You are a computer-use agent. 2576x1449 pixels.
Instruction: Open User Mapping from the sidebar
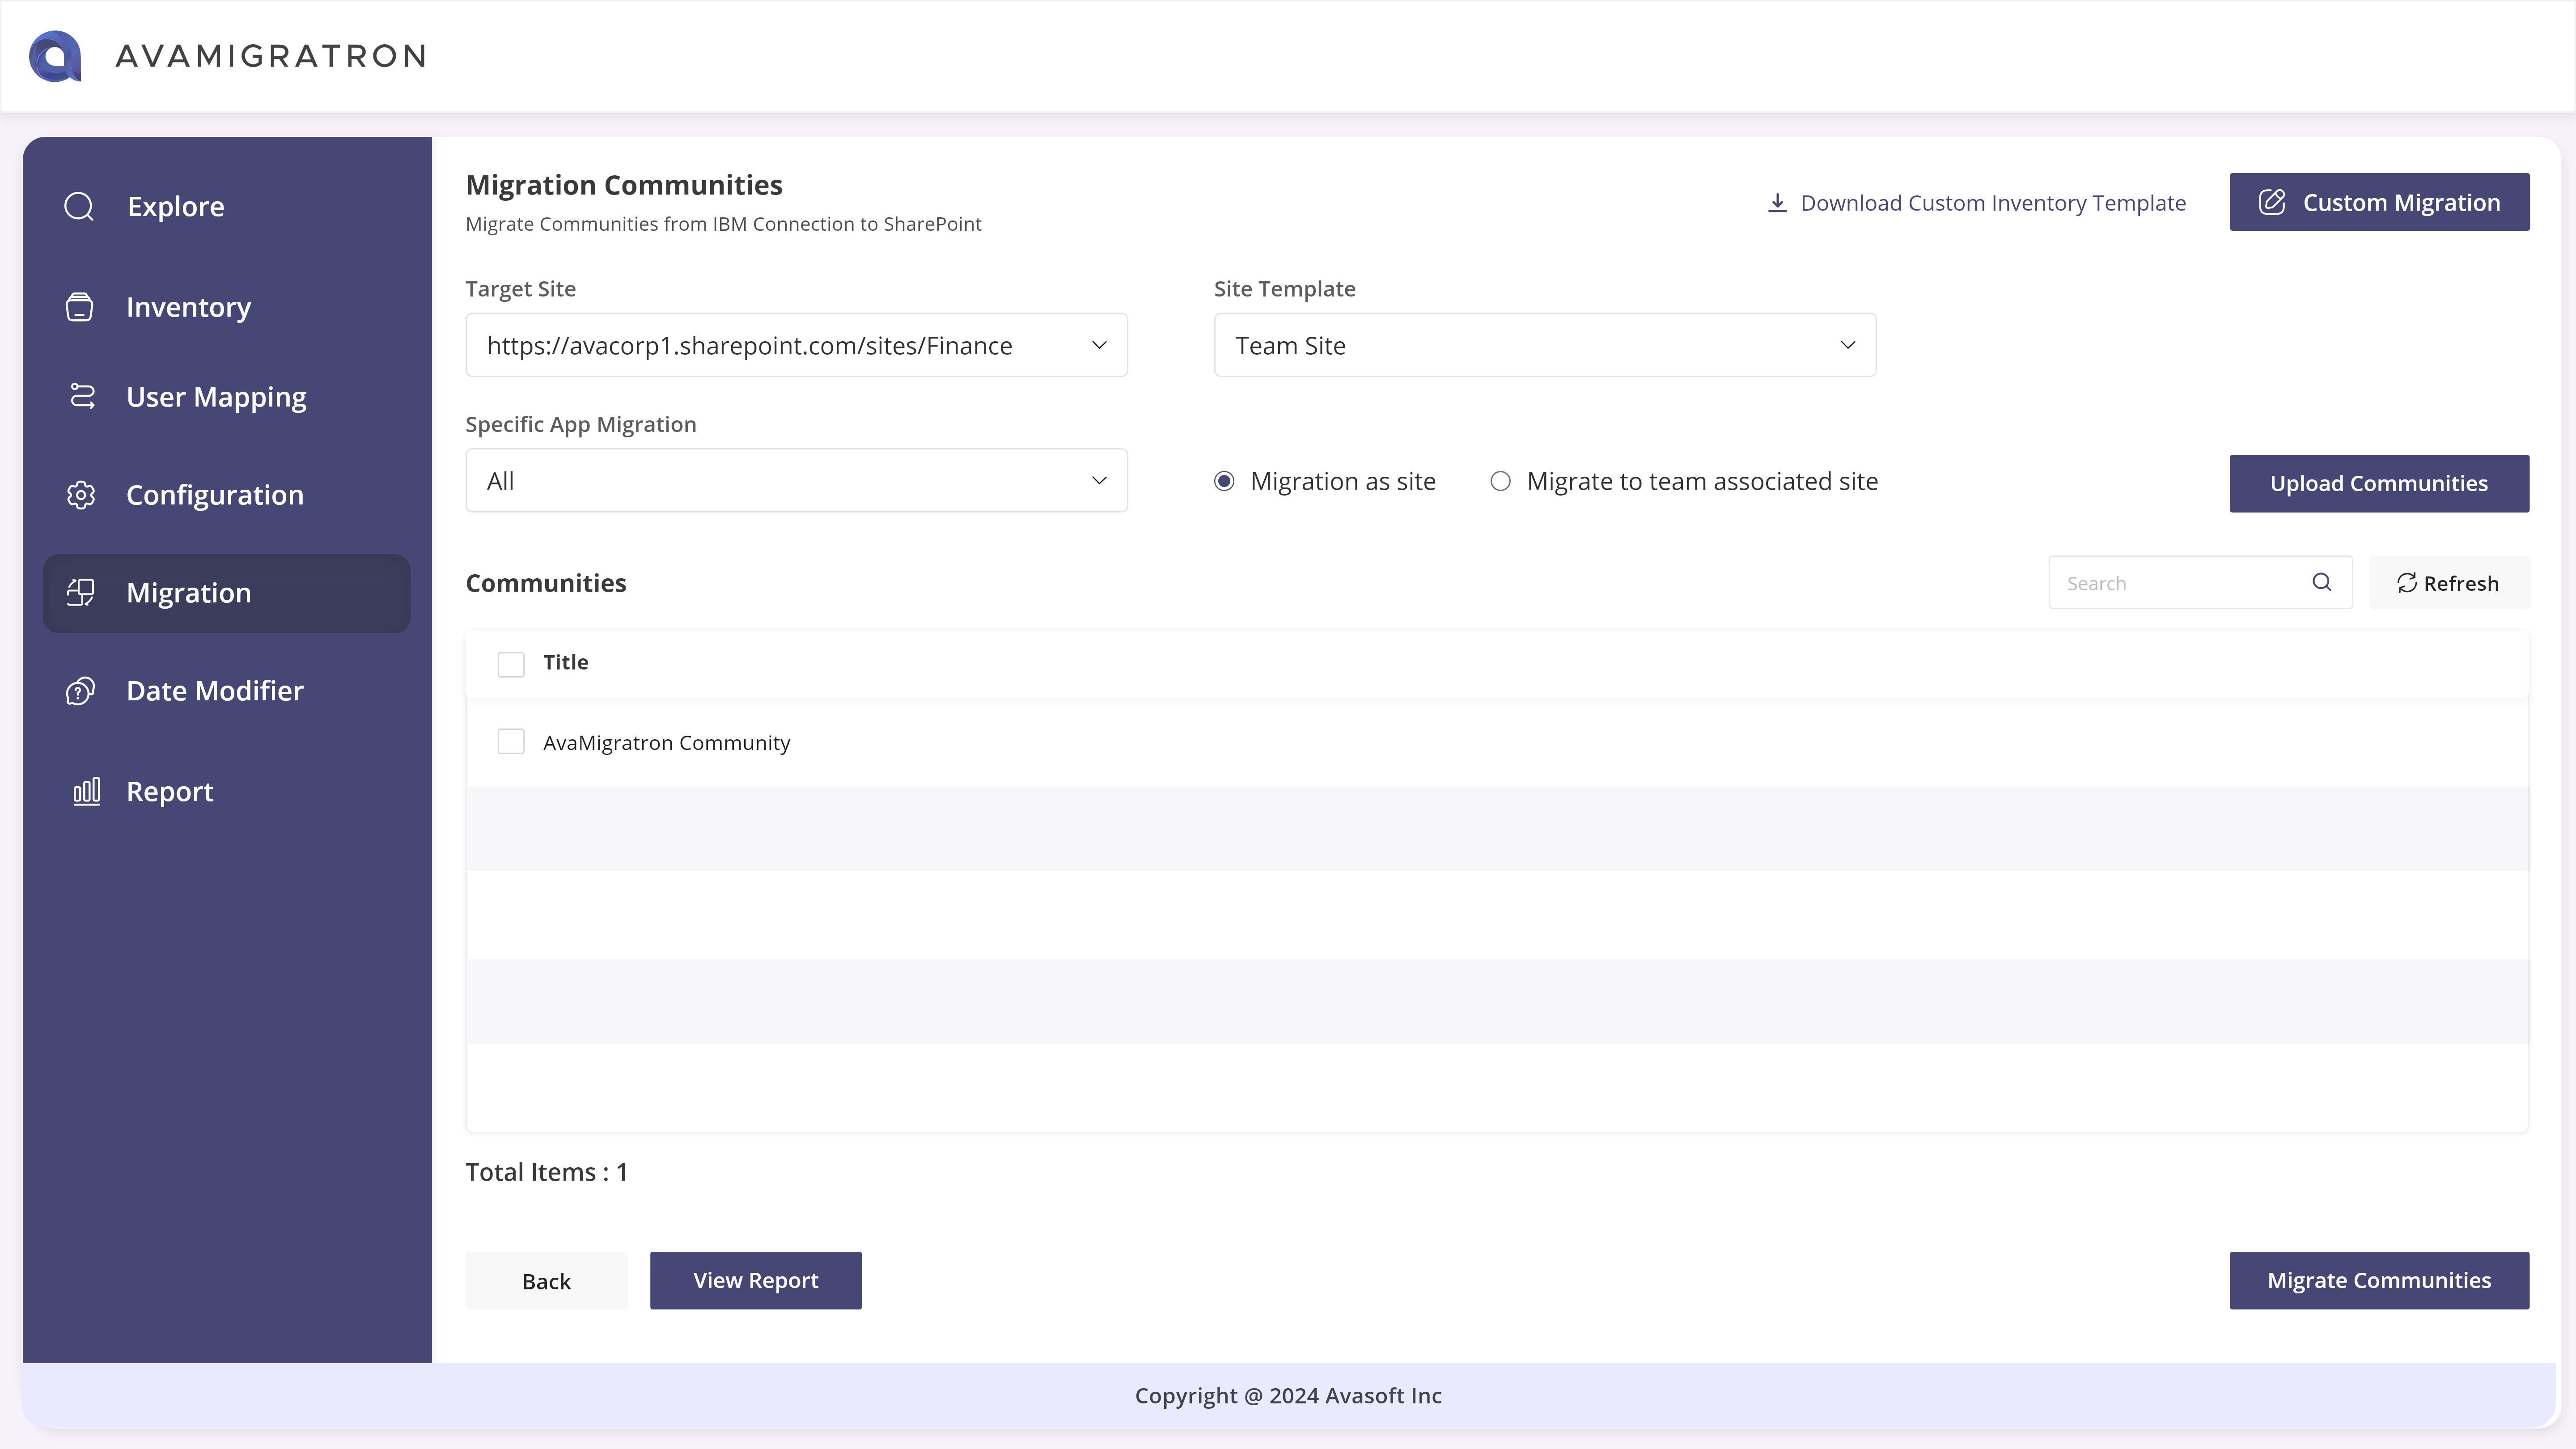216,397
